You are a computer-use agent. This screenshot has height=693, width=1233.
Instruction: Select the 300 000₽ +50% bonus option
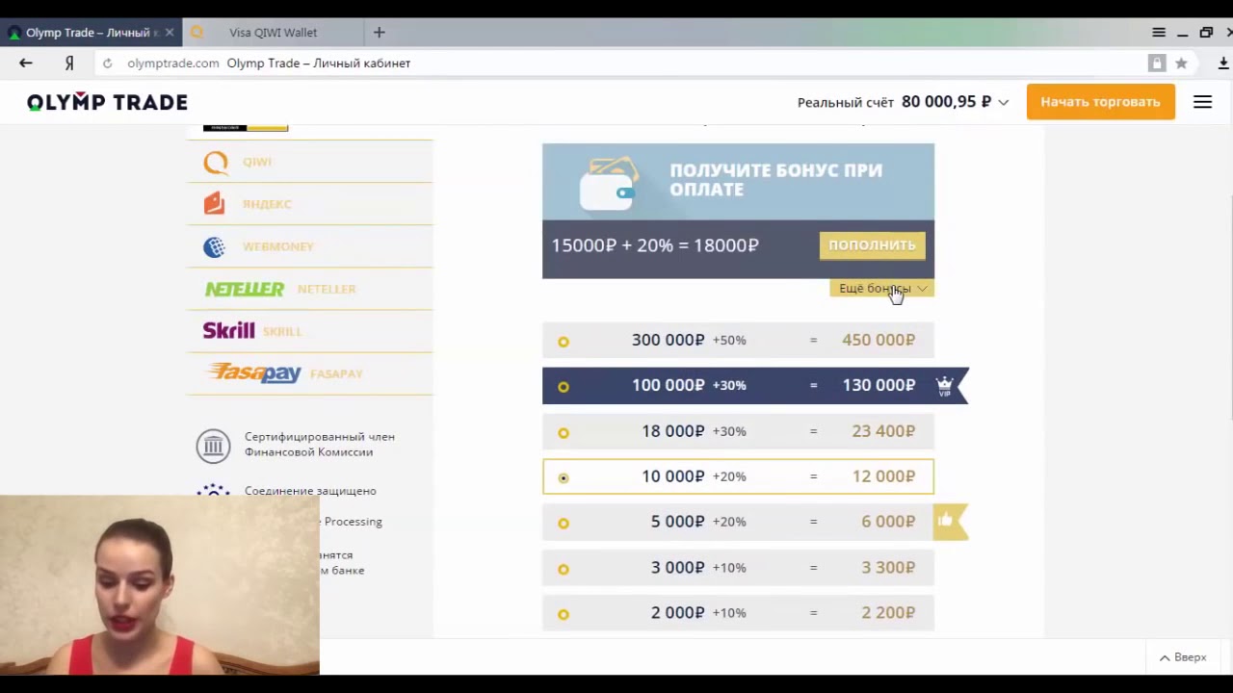[738, 340]
